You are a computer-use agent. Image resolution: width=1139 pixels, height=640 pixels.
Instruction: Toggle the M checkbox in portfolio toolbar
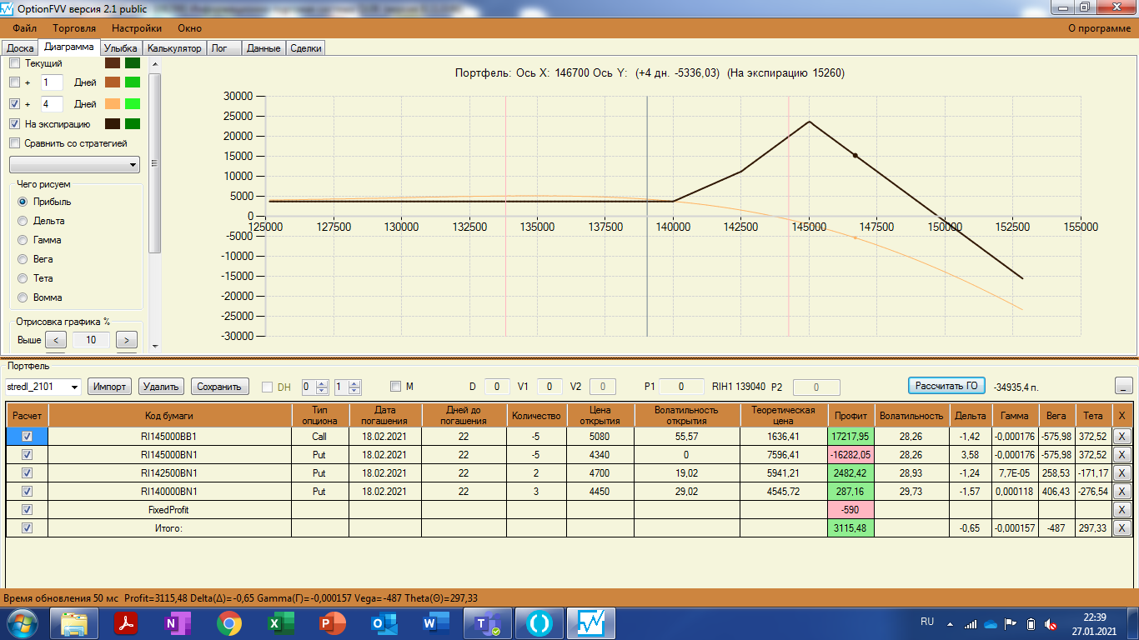(x=397, y=387)
